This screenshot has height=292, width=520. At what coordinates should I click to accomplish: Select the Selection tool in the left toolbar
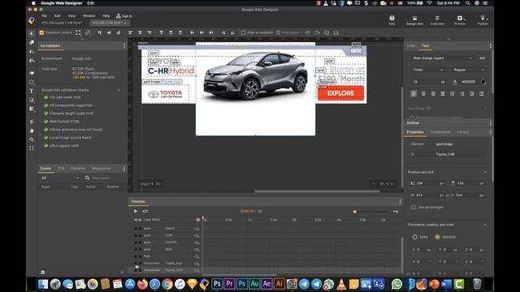(32, 33)
